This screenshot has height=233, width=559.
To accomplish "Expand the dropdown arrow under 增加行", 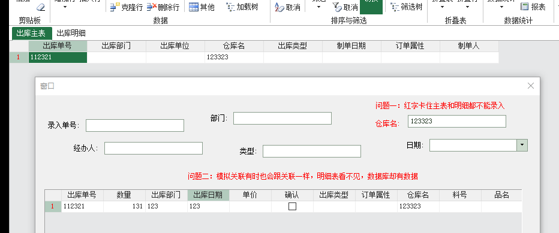I will click(65, 7).
